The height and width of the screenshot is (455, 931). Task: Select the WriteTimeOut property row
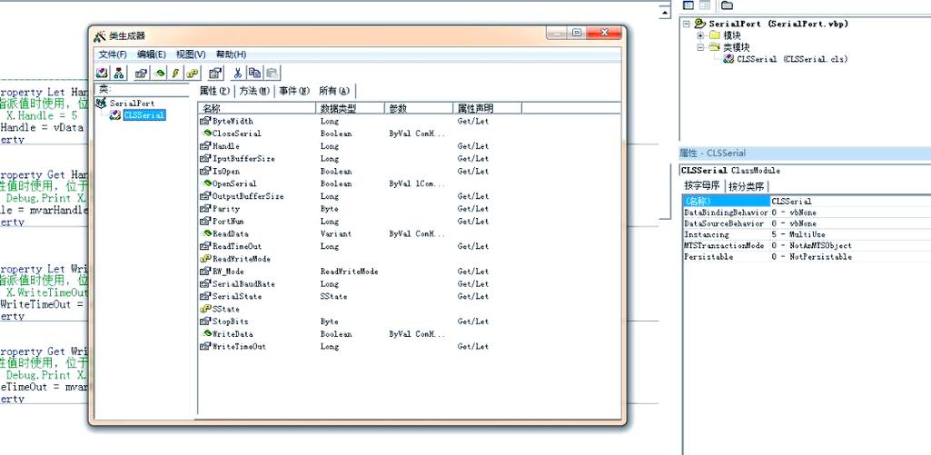pyautogui.click(x=409, y=346)
